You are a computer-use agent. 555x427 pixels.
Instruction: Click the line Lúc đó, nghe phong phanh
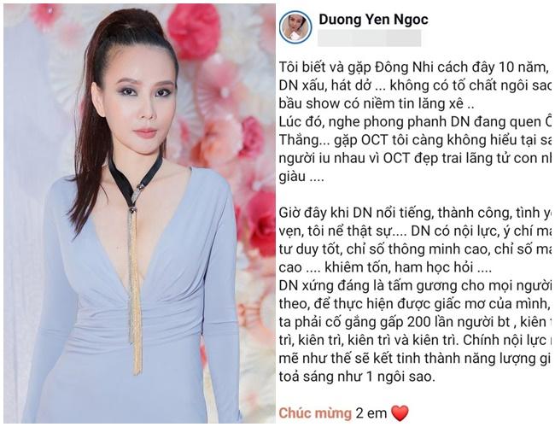[x=415, y=122]
